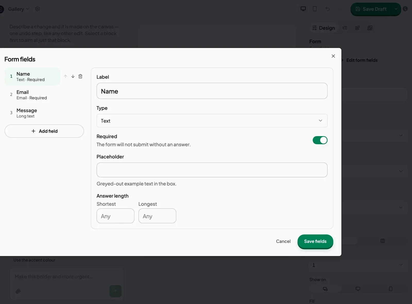Open the layers list tab icon
Screen dimensions: 412x304
click(345, 28)
